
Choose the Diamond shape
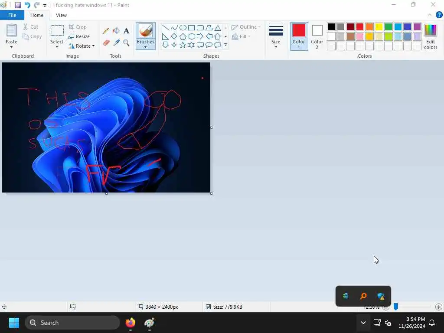[174, 36]
